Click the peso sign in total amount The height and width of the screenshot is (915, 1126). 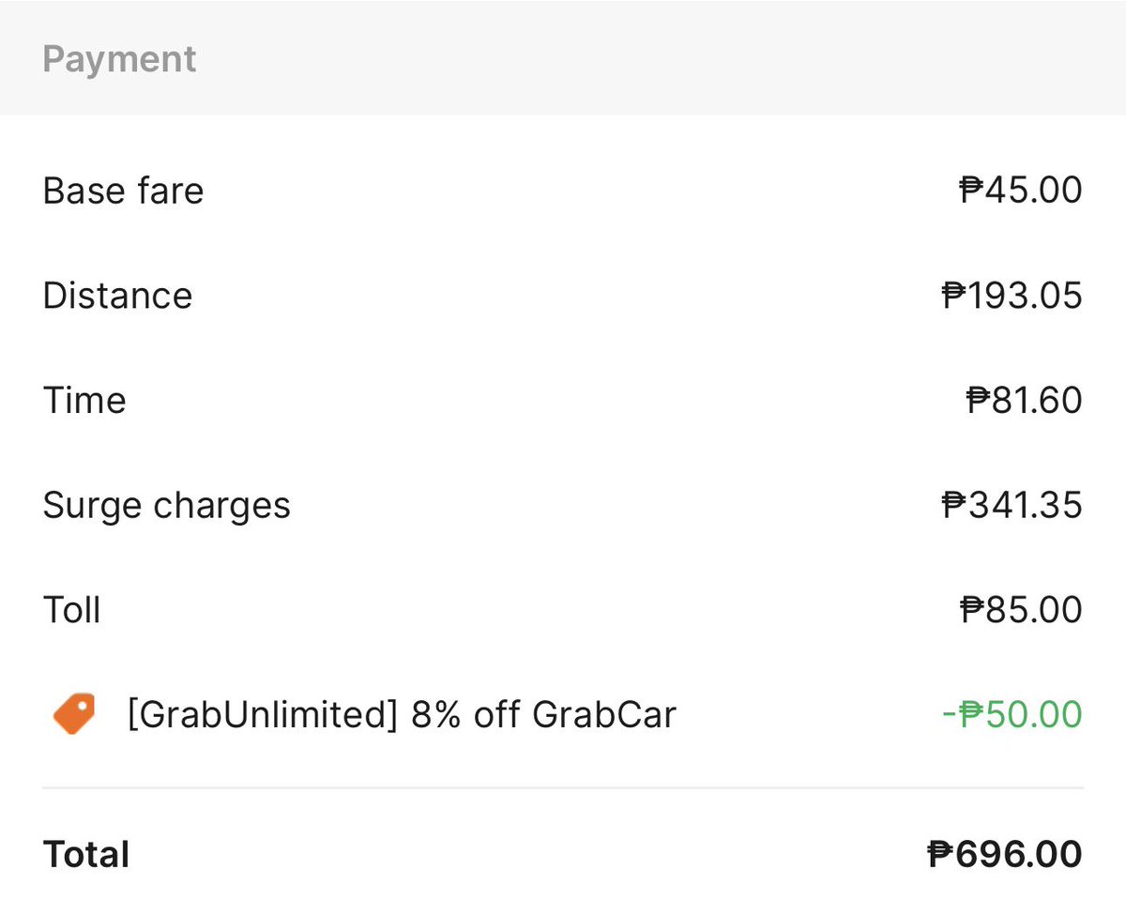click(x=940, y=855)
